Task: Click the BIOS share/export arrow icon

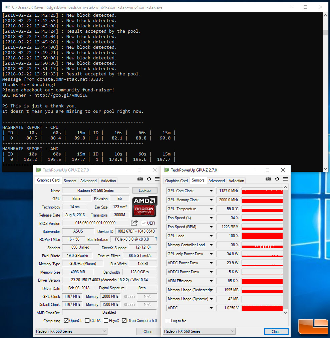Action: (134, 223)
